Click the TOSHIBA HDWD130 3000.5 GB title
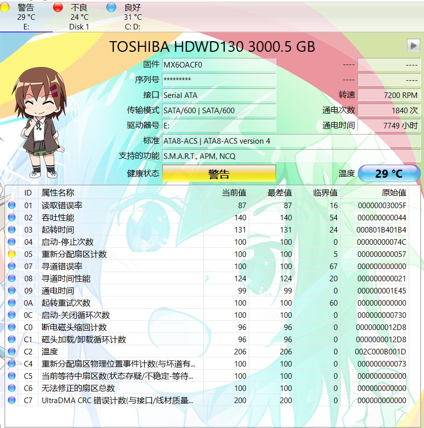This screenshot has height=428, width=424. [x=212, y=46]
